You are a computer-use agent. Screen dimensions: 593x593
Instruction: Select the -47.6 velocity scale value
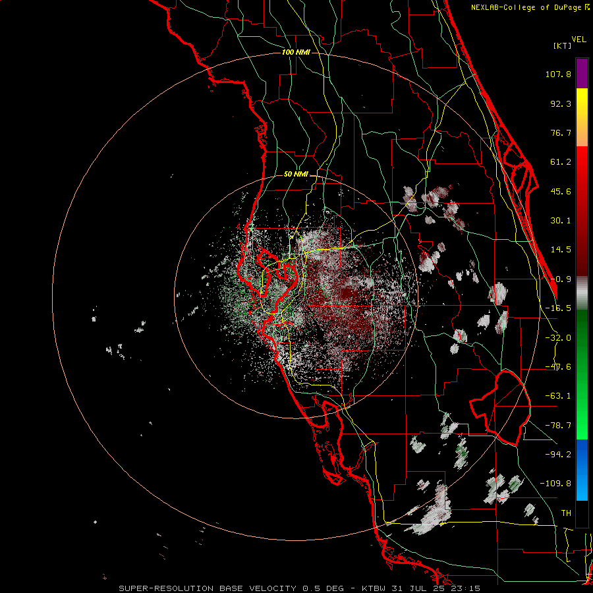(558, 367)
